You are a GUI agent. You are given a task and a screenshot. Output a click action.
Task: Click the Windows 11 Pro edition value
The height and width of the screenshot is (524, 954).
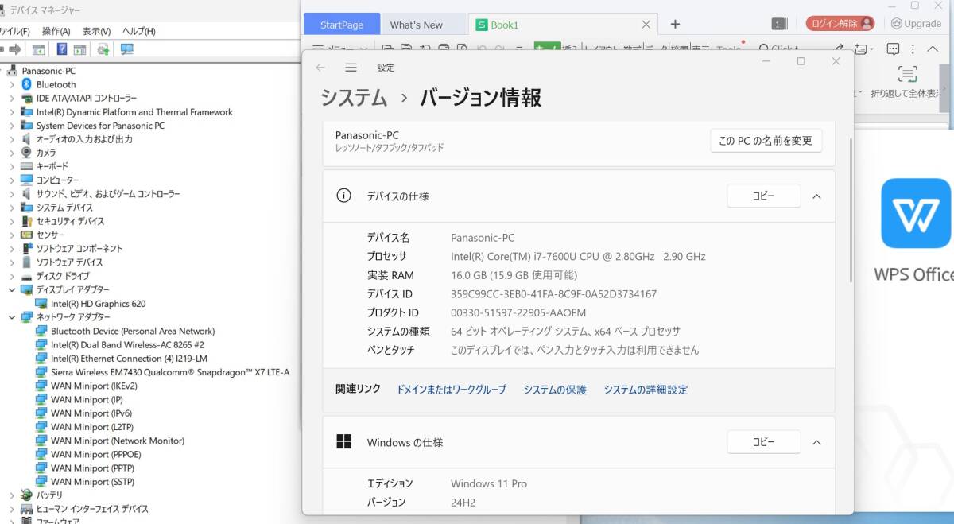click(489, 483)
